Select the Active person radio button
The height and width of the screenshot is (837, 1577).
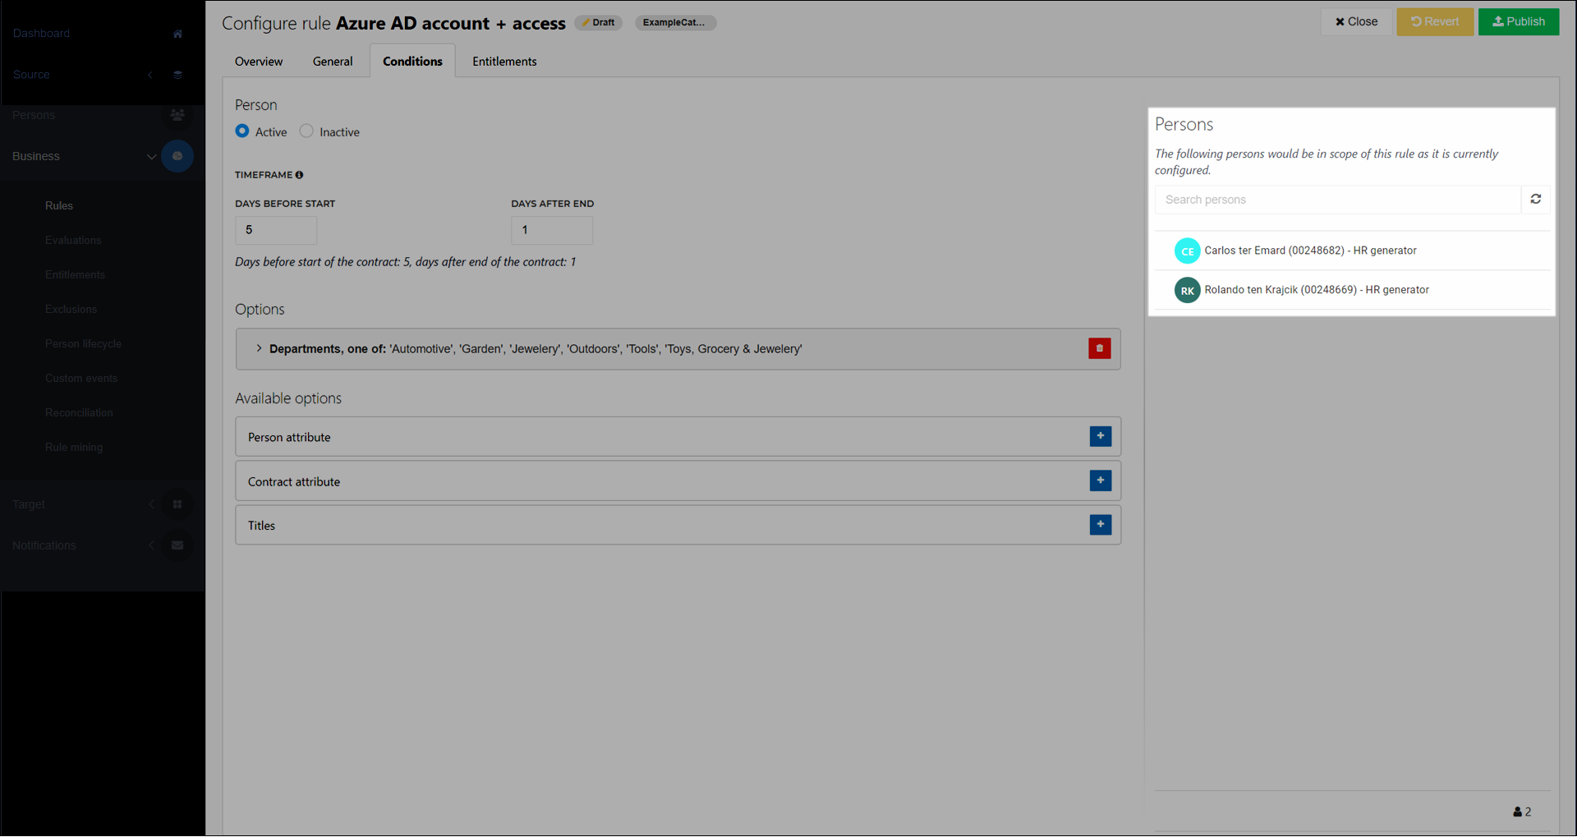[x=242, y=131]
